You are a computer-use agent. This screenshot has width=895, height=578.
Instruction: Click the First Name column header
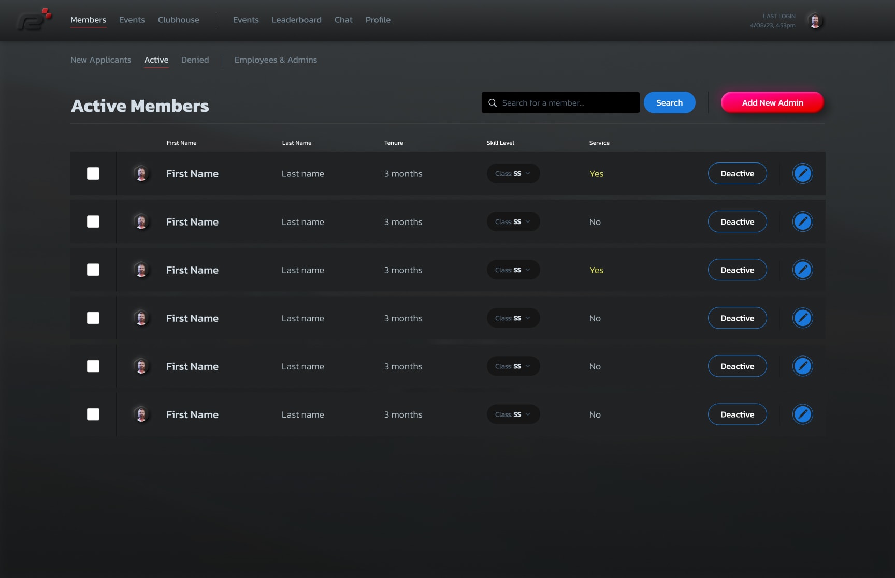[x=181, y=143]
